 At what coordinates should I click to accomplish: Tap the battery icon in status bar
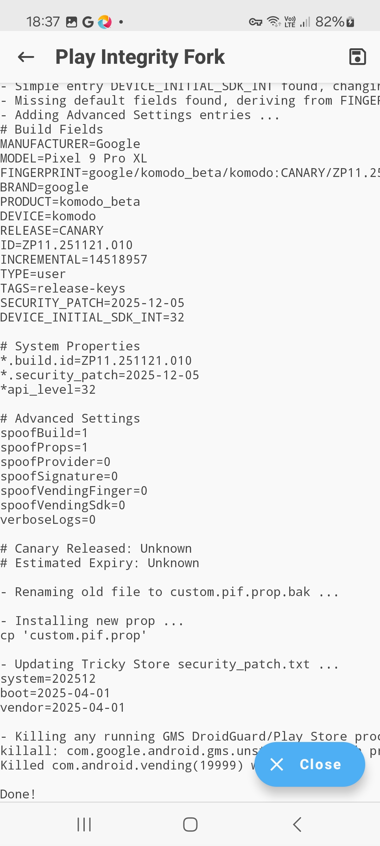pyautogui.click(x=350, y=22)
